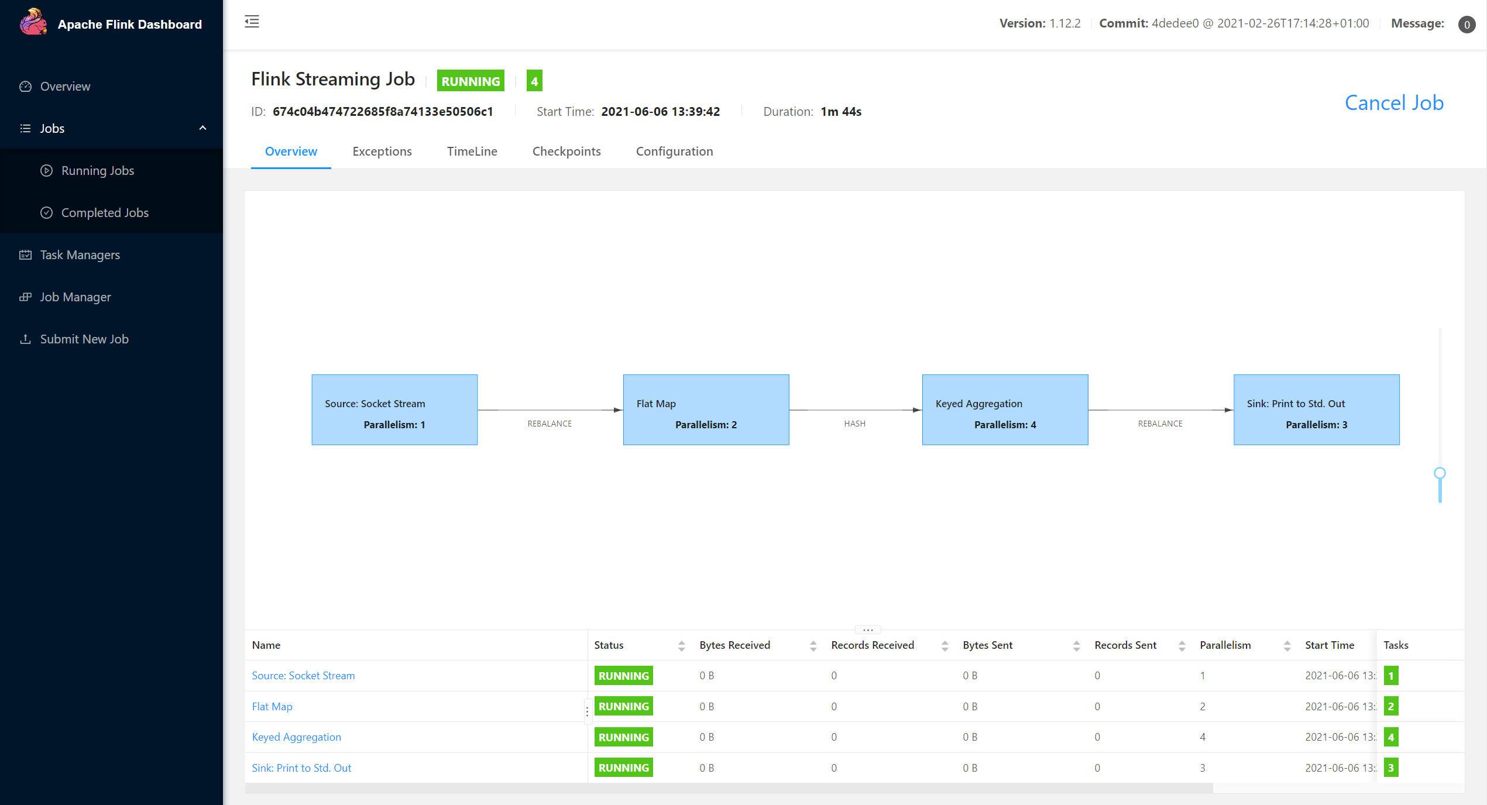Screen dimensions: 1487x805
Task: Open Keyed Aggregation vertex link
Action: 296,737
